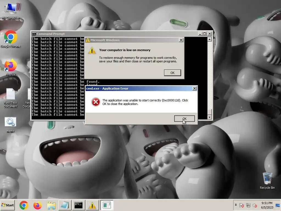Open the network status tray icon
The height and width of the screenshot is (211, 281).
coord(248,205)
